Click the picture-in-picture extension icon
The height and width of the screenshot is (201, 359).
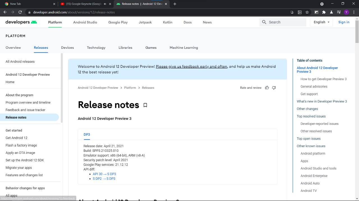316,12
